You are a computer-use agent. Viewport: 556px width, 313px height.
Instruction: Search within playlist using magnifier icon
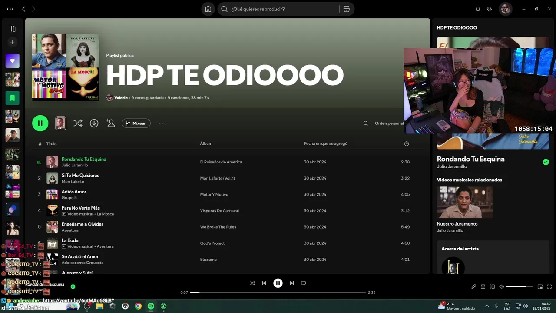pyautogui.click(x=366, y=123)
